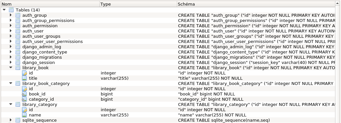Click the Schéma column header
This screenshot has height=123, width=341.
256,4
